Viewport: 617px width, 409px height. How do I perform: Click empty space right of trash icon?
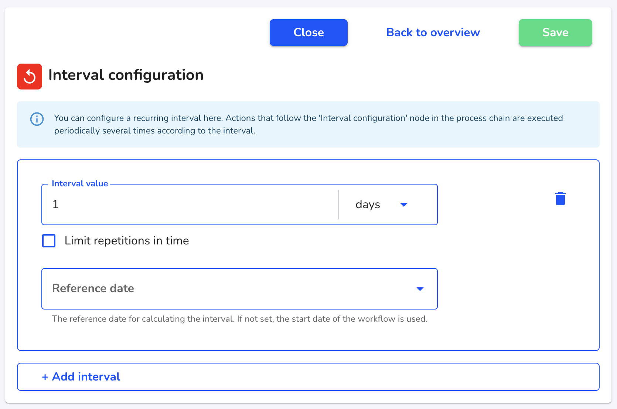[582, 199]
